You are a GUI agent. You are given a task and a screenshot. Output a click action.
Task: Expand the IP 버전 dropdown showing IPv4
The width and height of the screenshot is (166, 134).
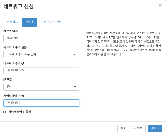tap(41, 87)
